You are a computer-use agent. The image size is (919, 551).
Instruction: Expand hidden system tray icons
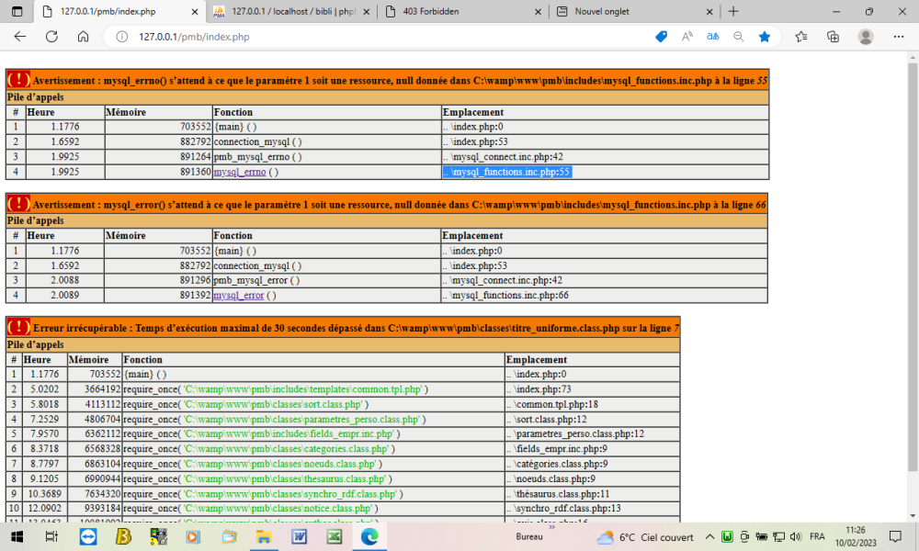(709, 536)
